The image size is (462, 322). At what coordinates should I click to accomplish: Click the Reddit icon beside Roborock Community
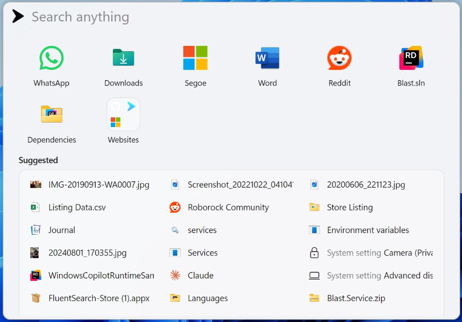[175, 207]
